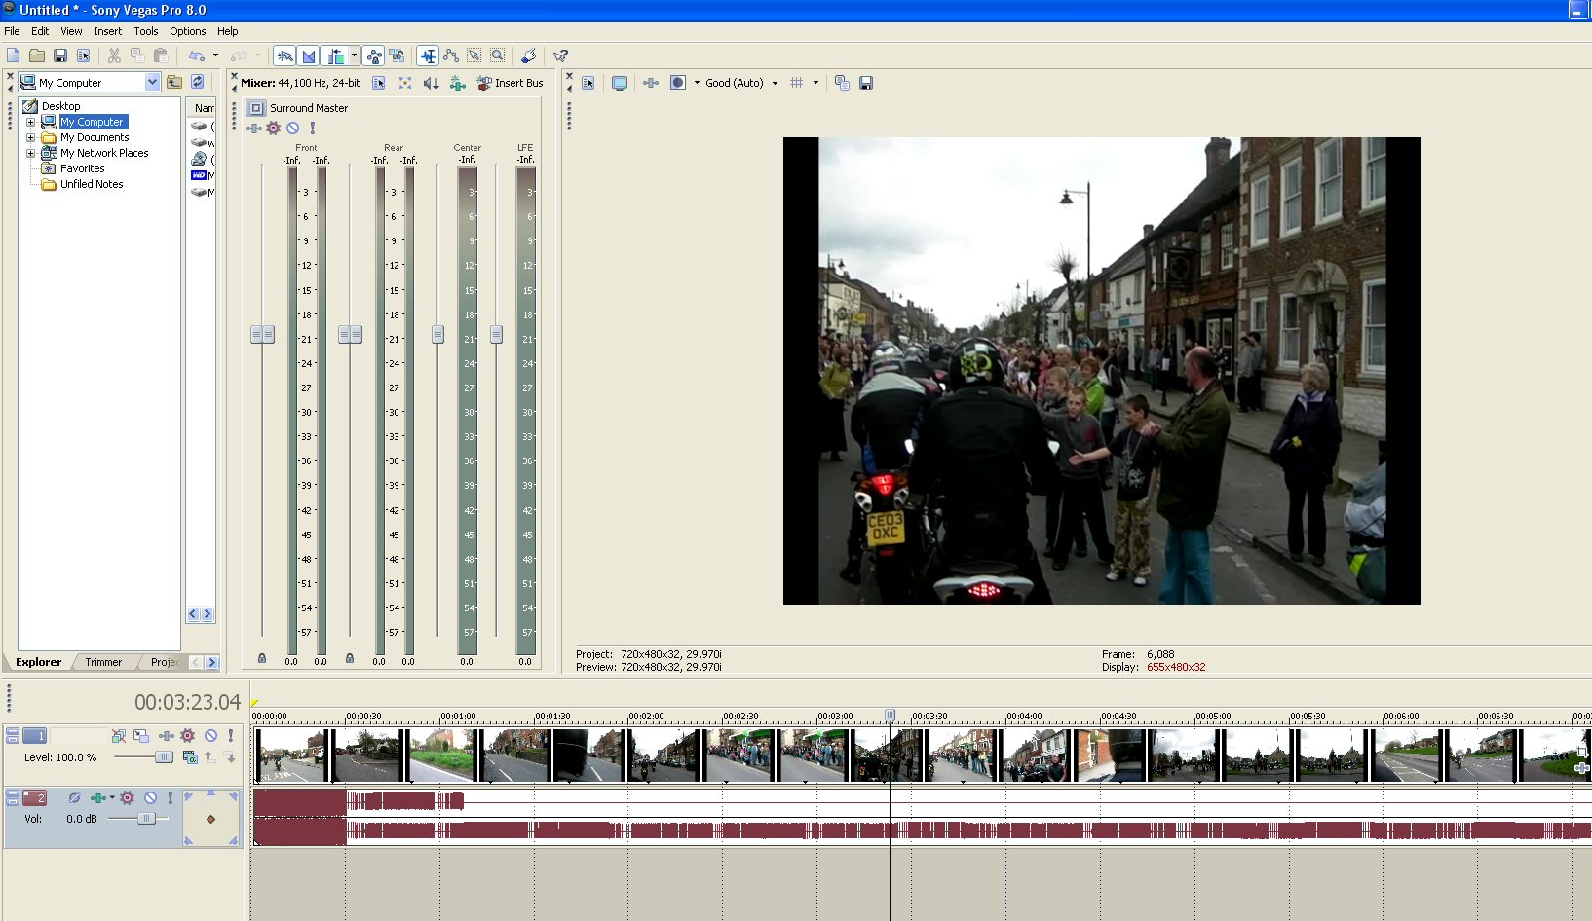Click Save Snapshot to File icon in preview
The image size is (1592, 921).
pyautogui.click(x=865, y=83)
